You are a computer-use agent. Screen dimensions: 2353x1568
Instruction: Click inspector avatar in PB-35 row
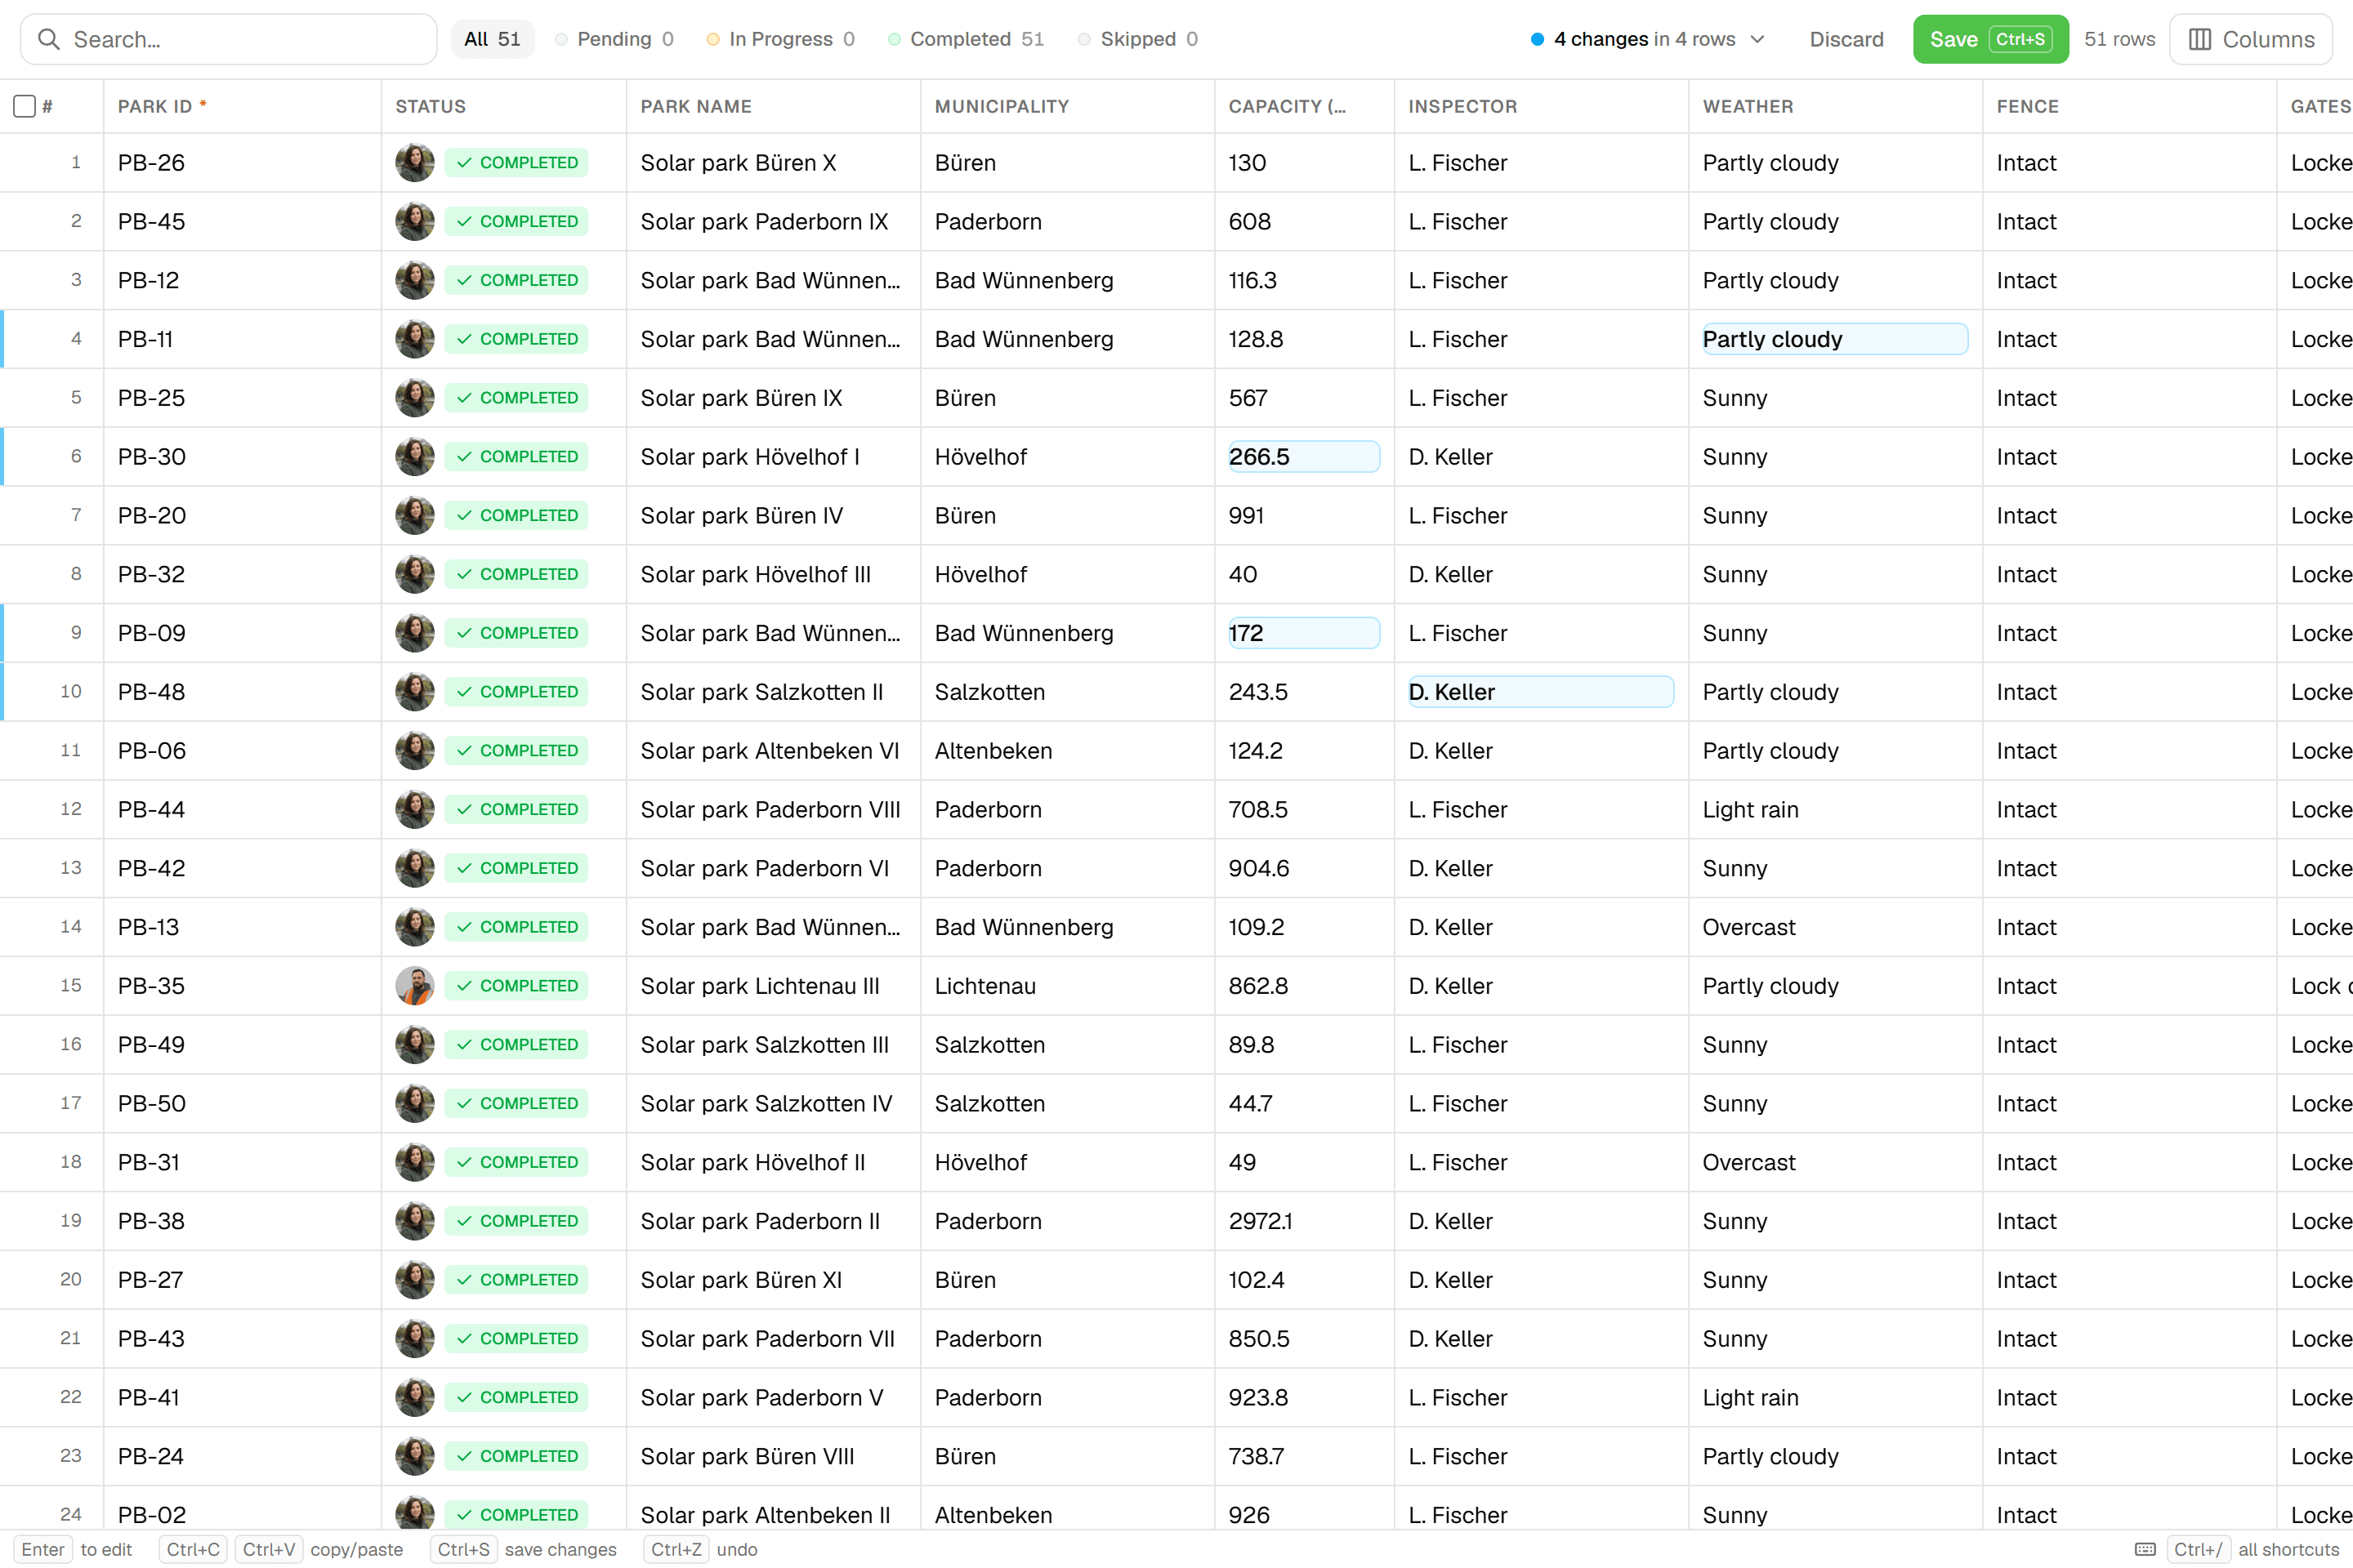tap(414, 986)
